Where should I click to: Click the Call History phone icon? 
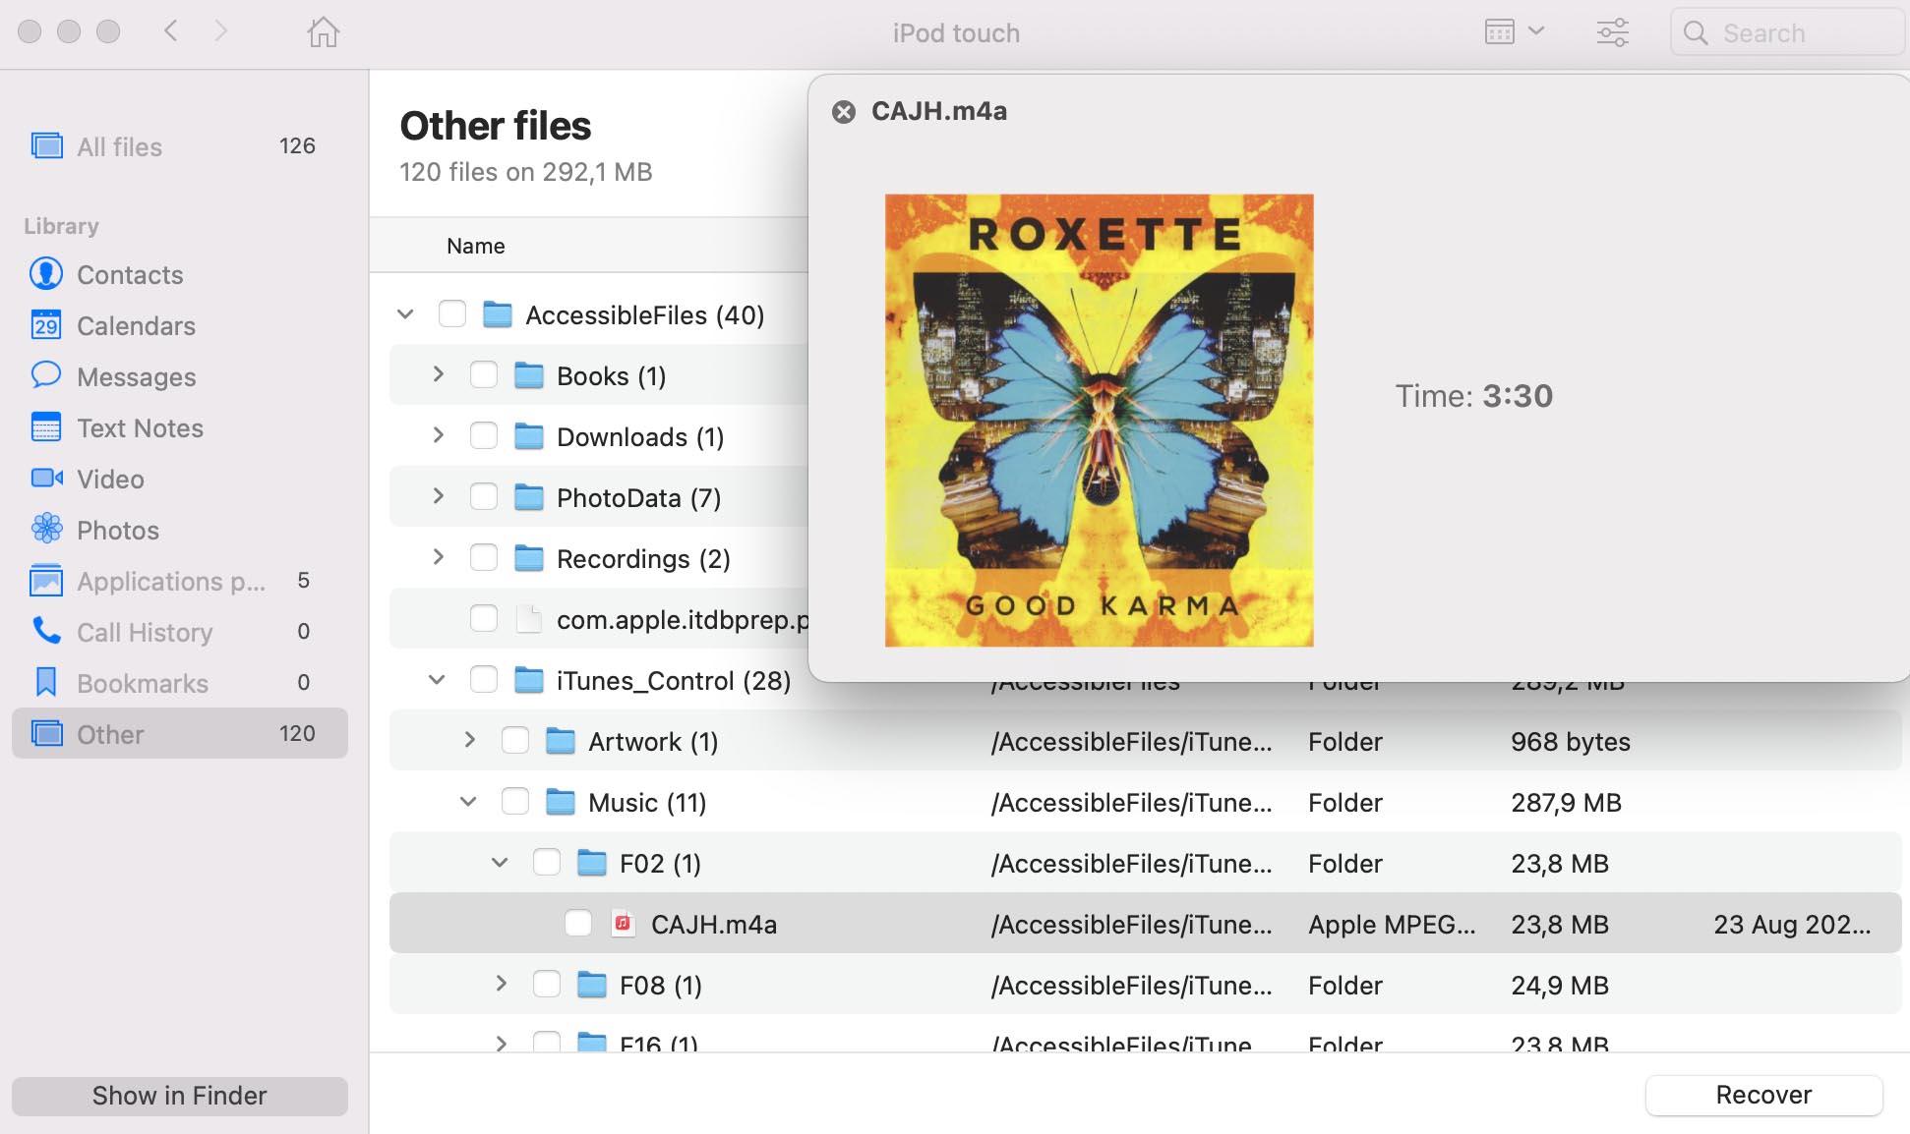click(46, 631)
